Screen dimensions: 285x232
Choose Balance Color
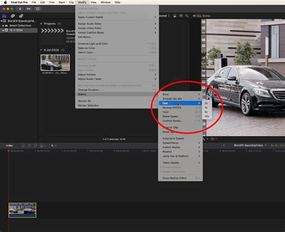pos(117,48)
